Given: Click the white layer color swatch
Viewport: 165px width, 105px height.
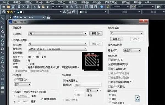Looking at the screenshot, I should 21,12.
